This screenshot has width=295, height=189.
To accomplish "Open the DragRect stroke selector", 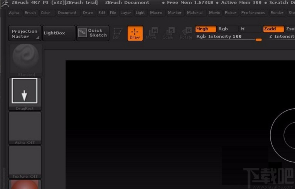I will (x=25, y=94).
